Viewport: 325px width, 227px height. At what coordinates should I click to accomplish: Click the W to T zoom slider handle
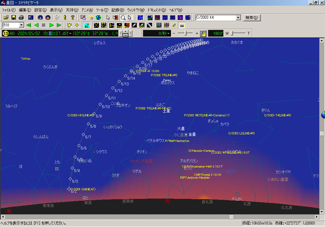[x=232, y=33]
